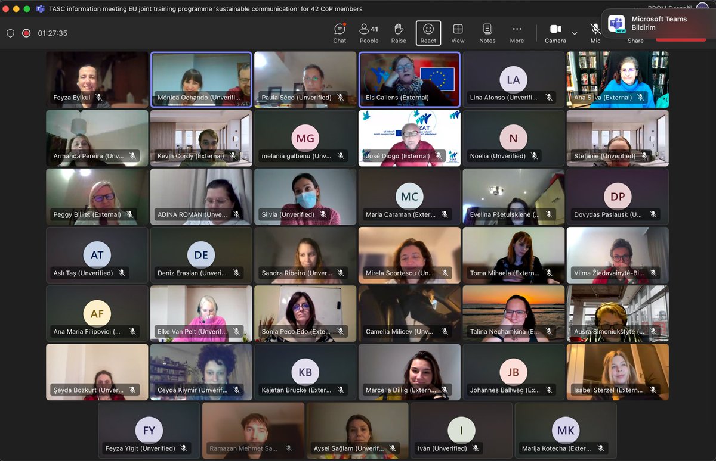Click the FY avatar for Feyza Yigit
Screen dimensions: 716x461
(x=149, y=430)
